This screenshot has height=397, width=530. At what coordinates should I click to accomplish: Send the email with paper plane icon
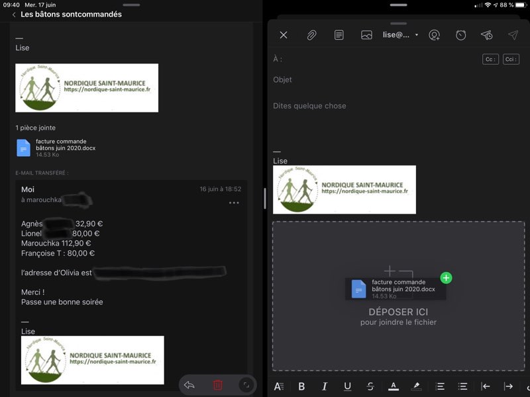513,35
